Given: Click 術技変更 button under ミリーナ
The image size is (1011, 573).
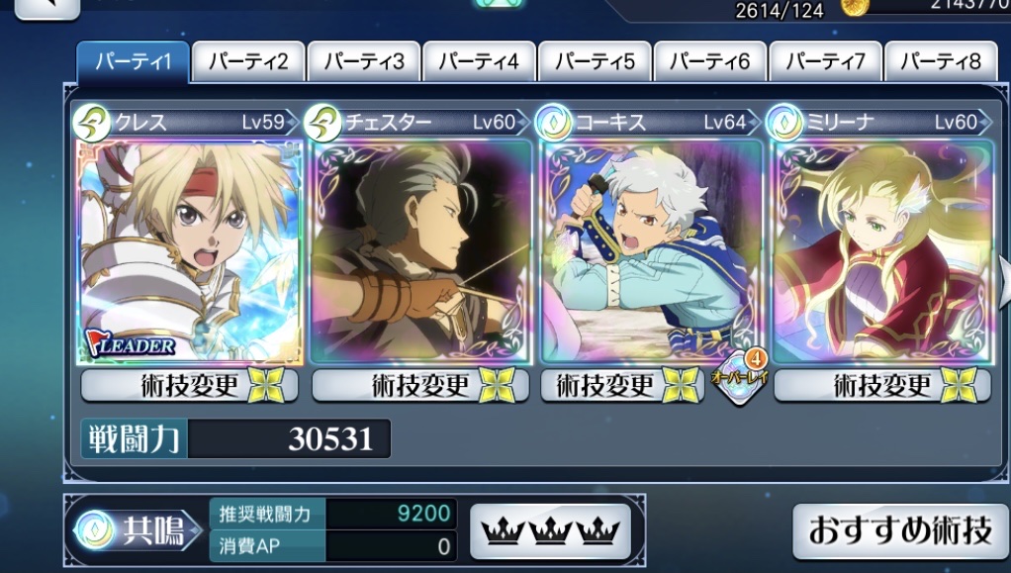Looking at the screenshot, I should [x=882, y=386].
